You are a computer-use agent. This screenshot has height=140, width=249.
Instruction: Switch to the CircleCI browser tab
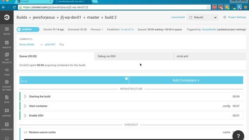click(x=34, y=2)
